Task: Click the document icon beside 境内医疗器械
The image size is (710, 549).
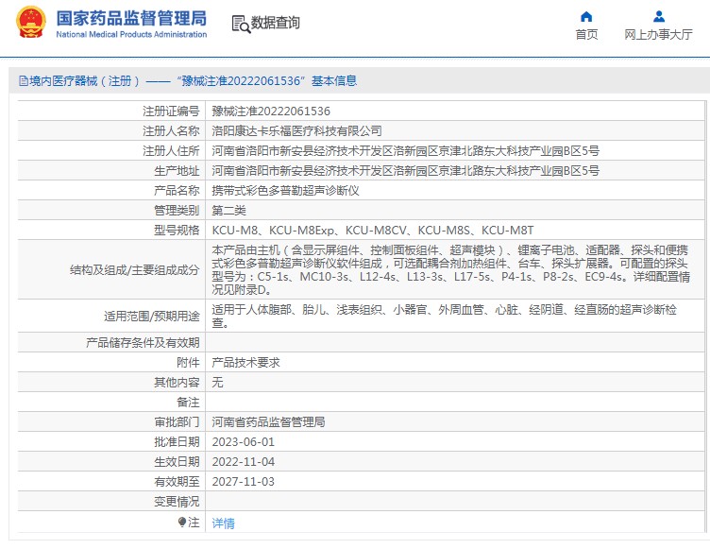Action: click(24, 81)
